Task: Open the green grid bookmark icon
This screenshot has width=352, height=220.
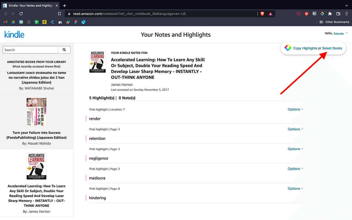Action: point(37,22)
